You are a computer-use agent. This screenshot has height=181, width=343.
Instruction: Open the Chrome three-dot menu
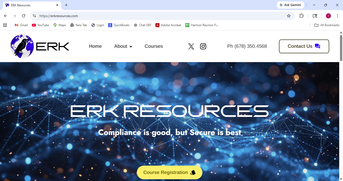point(338,16)
